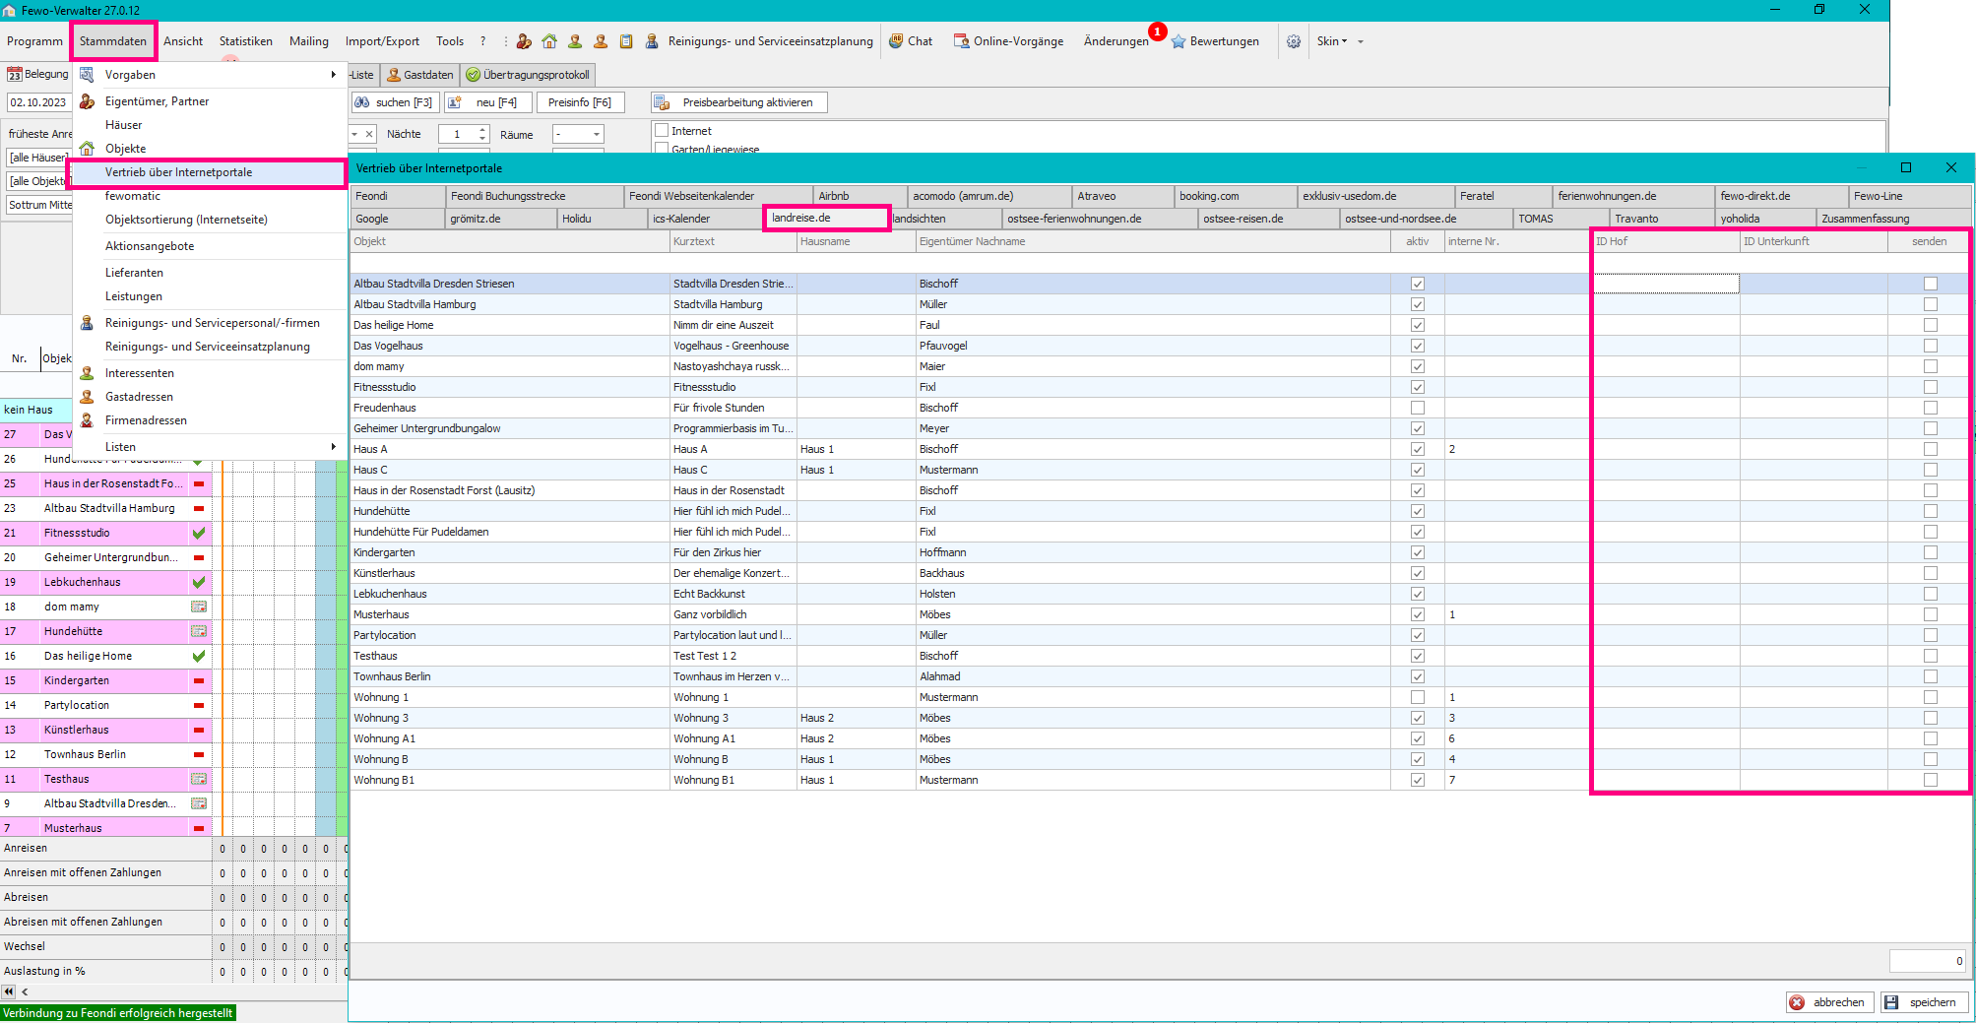Open the Stammdaten menu
Image resolution: width=1976 pixels, height=1023 pixels.
[x=113, y=41]
